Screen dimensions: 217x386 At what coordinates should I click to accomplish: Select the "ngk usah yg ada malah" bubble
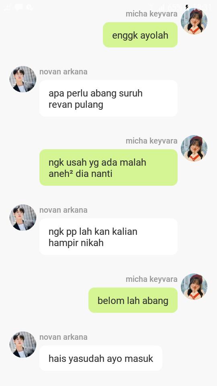coord(108,168)
